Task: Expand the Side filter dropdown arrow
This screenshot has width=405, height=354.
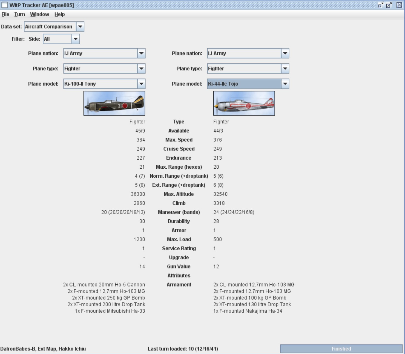Action: 76,39
